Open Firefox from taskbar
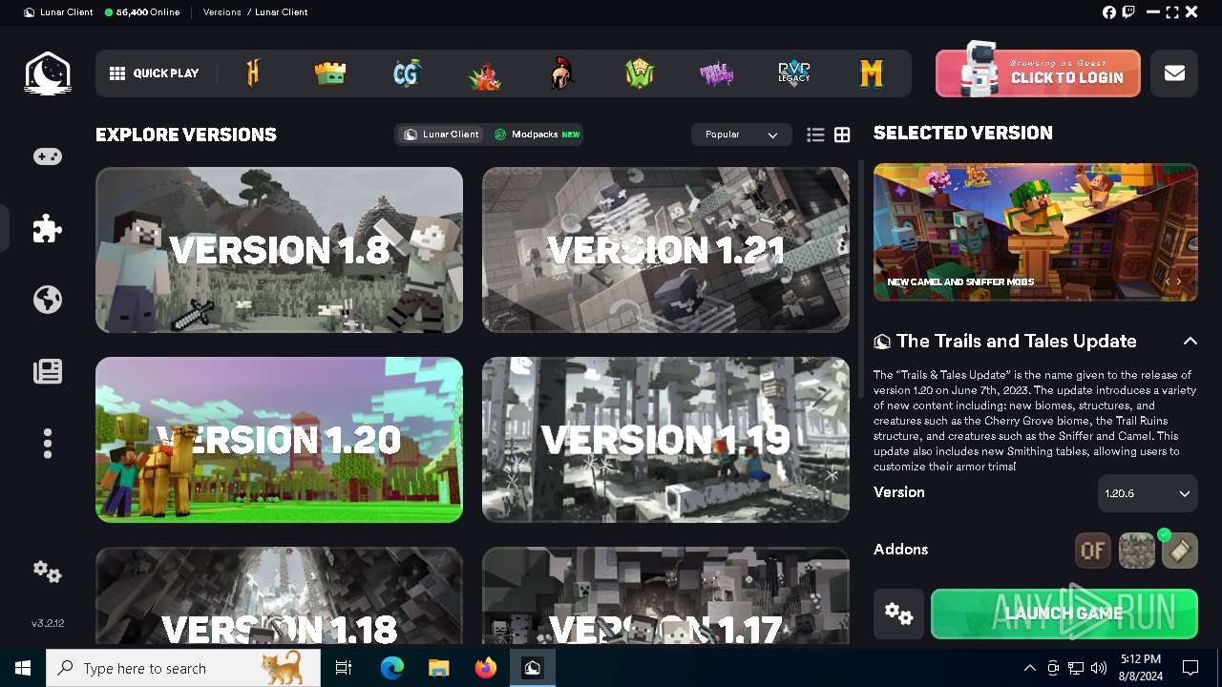Screen dimensions: 1222x687 486,668
